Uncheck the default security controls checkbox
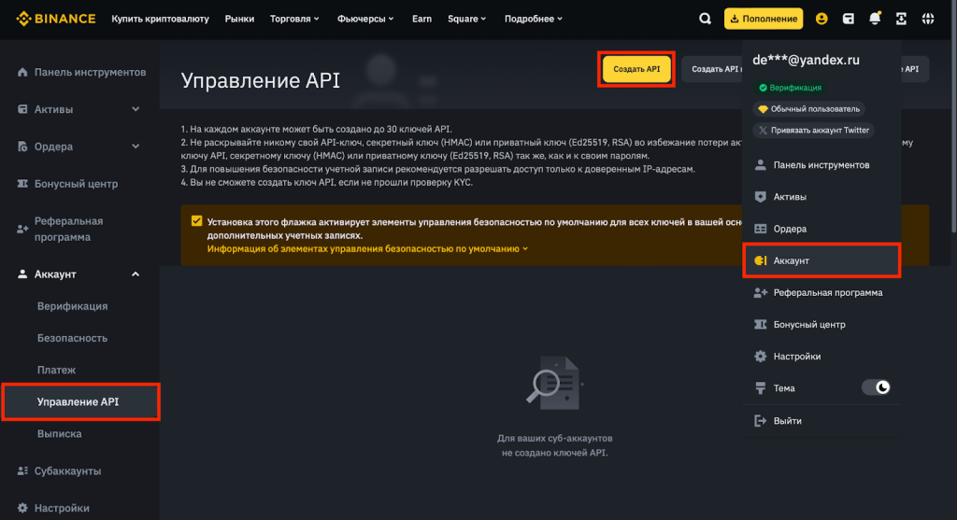The image size is (957, 520). tap(196, 220)
